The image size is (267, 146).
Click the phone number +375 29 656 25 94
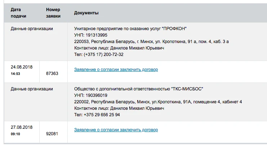pos(97,115)
